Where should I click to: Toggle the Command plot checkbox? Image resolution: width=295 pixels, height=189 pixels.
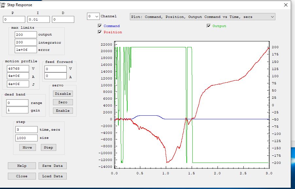click(x=100, y=26)
